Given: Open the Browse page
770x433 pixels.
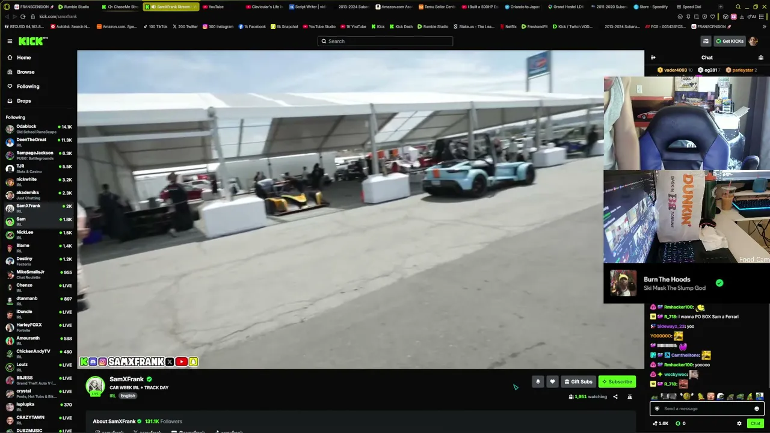Looking at the screenshot, I should [25, 72].
